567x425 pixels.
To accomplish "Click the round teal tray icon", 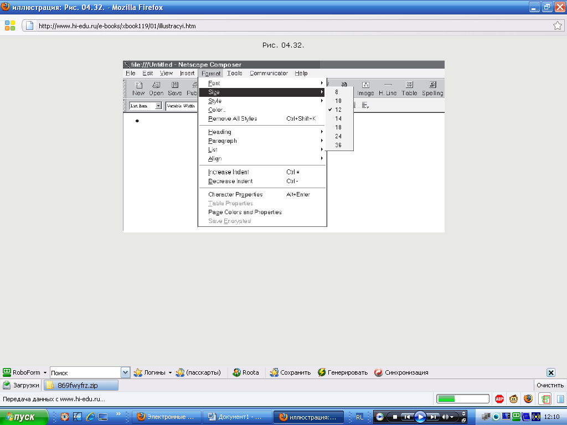I will [496, 417].
